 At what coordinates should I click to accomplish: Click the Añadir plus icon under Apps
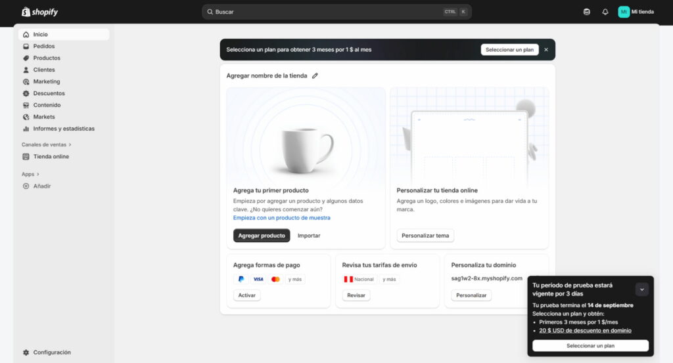[26, 186]
